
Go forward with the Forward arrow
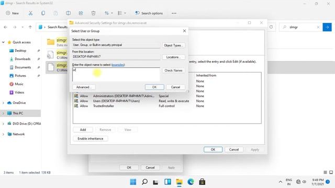15,27
